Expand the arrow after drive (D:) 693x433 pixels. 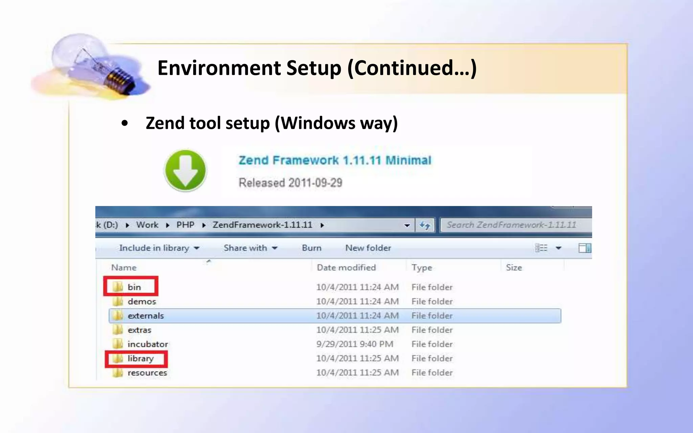(x=127, y=225)
